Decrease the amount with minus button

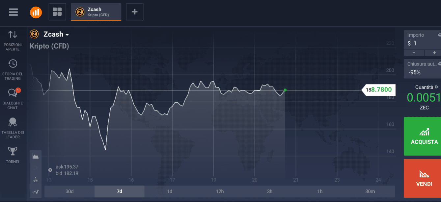click(x=414, y=53)
